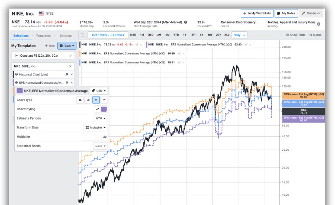
Task: Create a New template
Action: click(50, 46)
